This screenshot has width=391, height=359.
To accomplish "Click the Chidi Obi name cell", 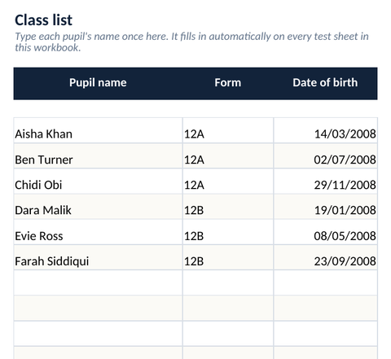I will [x=98, y=182].
